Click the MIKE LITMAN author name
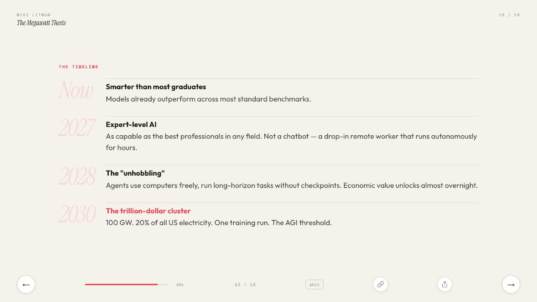 [x=34, y=15]
